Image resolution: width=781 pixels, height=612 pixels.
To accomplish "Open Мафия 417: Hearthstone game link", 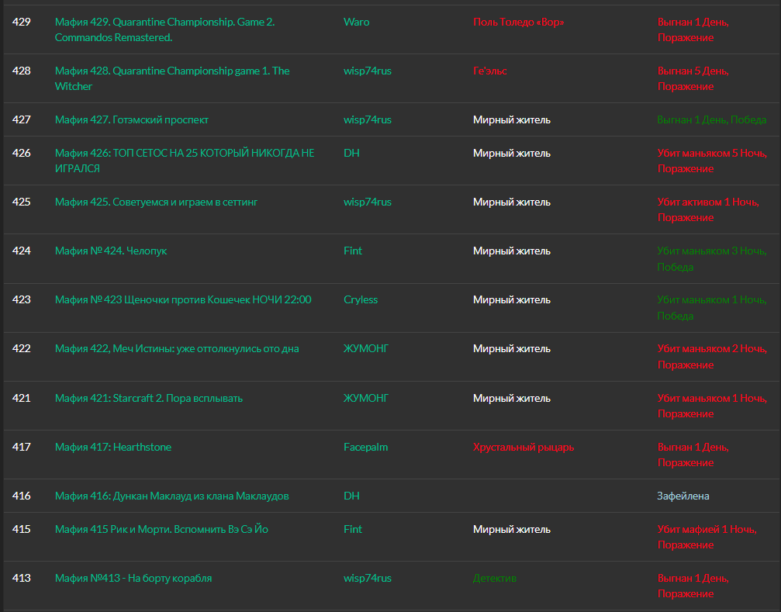I will (x=113, y=448).
